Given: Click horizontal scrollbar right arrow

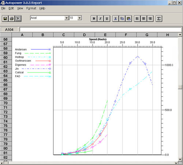Looking at the screenshot, I should coord(176,163).
